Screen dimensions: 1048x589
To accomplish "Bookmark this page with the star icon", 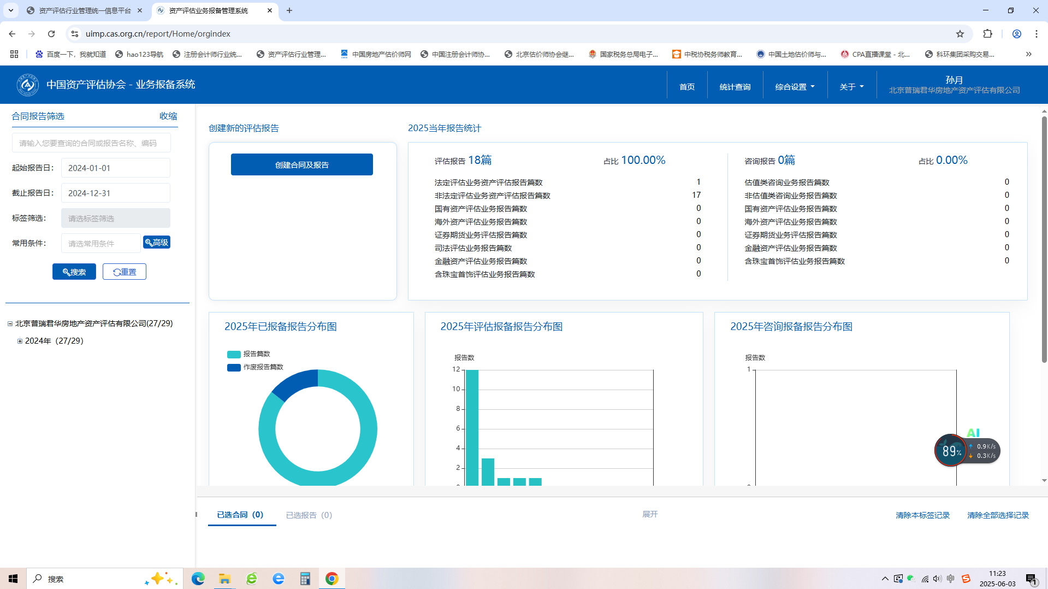I will tap(960, 34).
